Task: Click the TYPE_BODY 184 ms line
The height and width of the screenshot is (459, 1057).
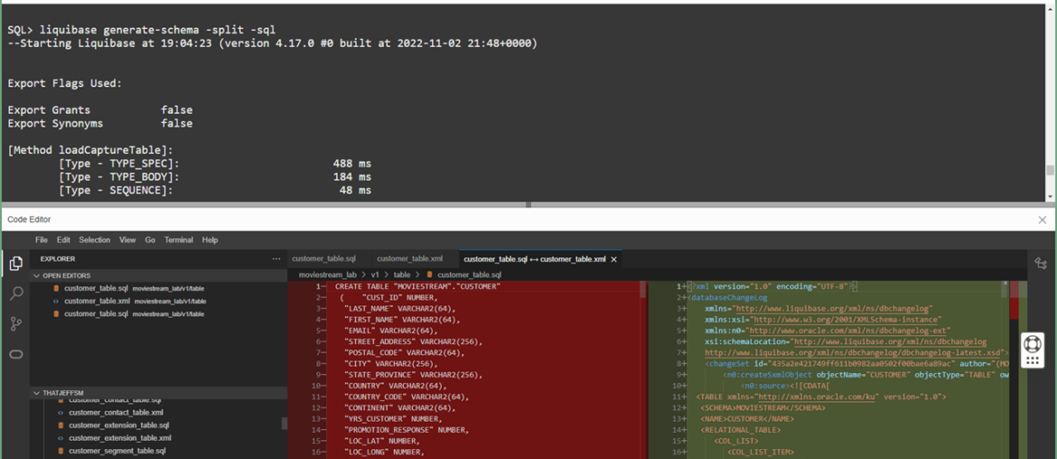Action: [215, 177]
